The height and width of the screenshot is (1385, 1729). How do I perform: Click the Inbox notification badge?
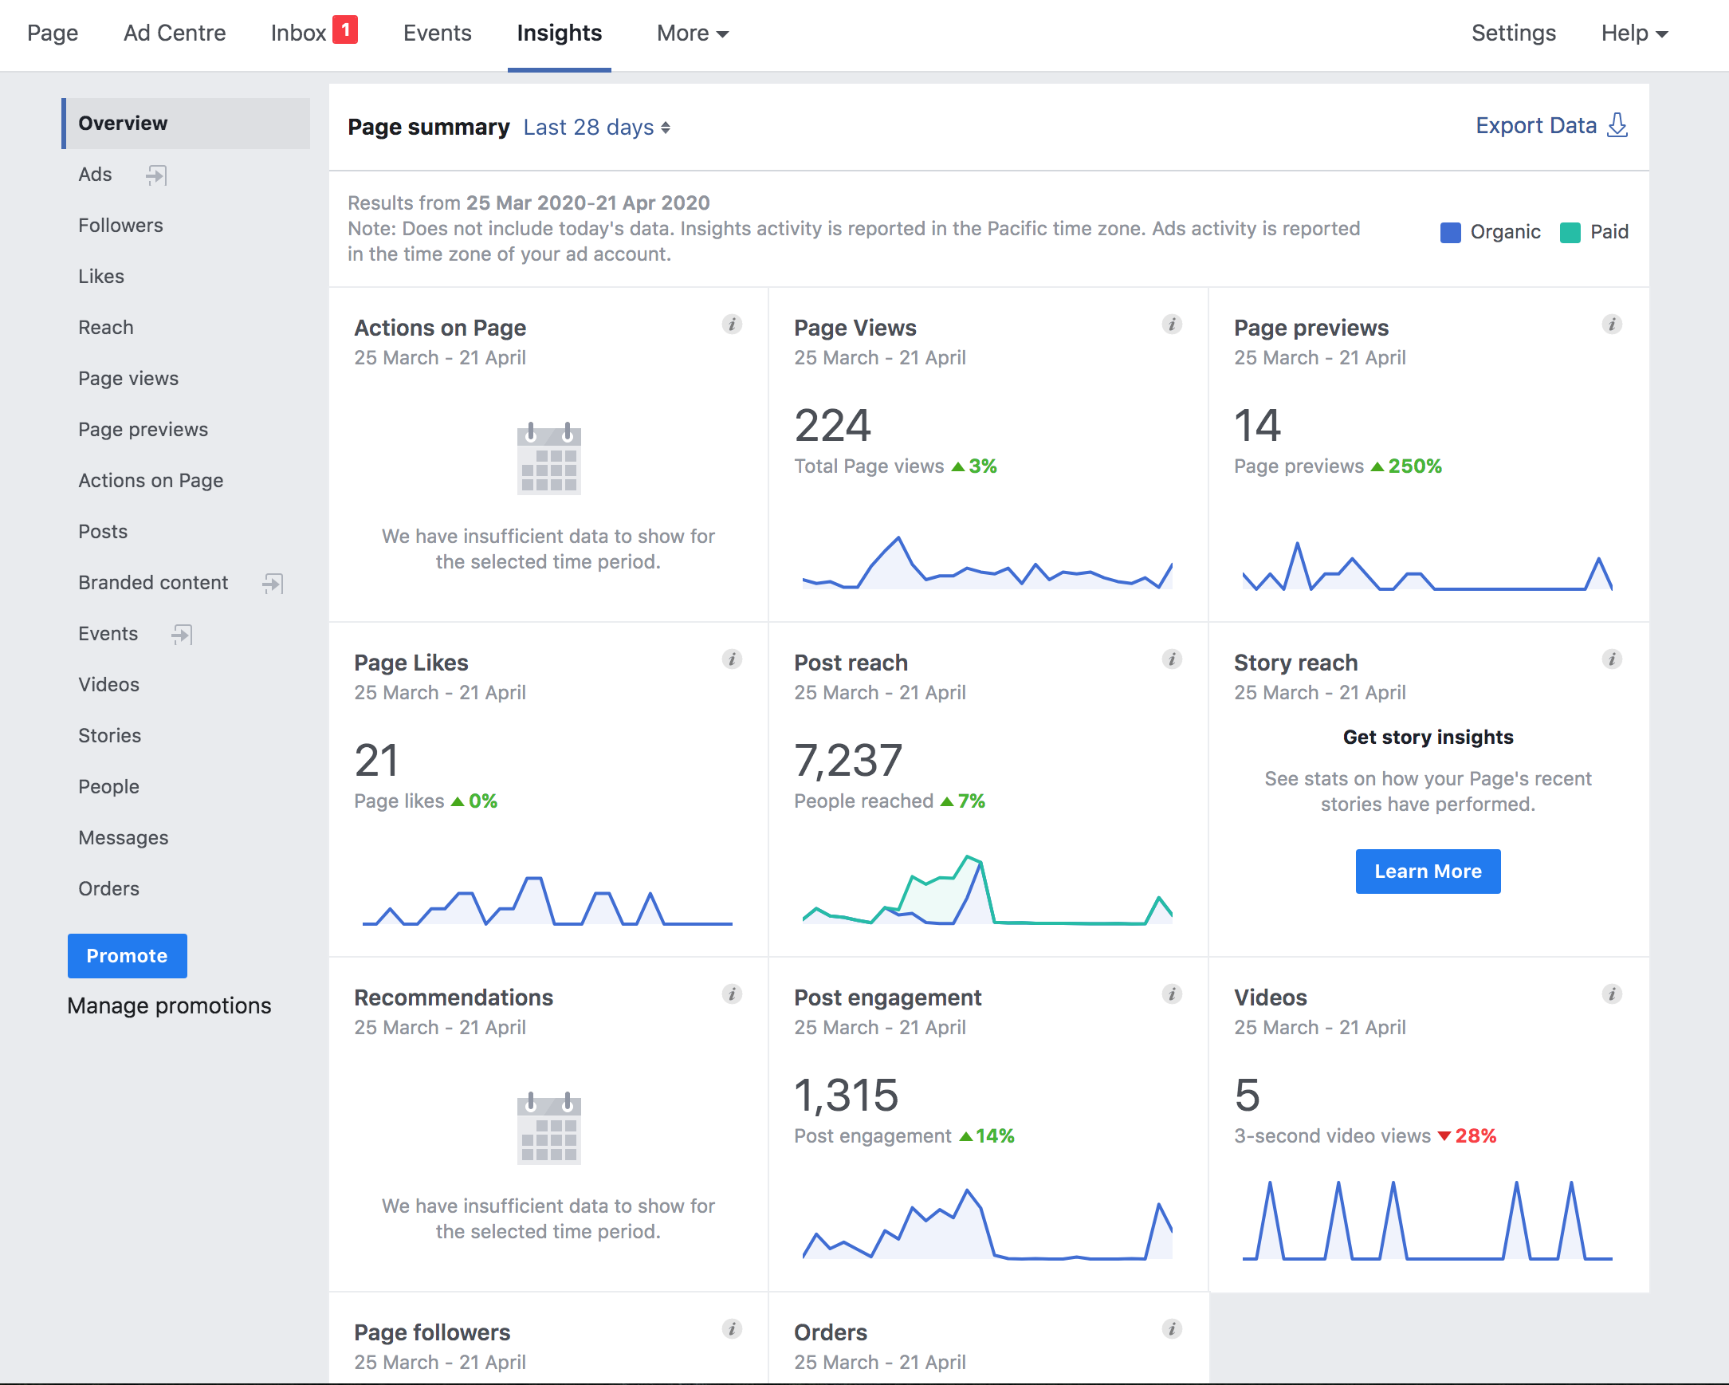(x=345, y=30)
